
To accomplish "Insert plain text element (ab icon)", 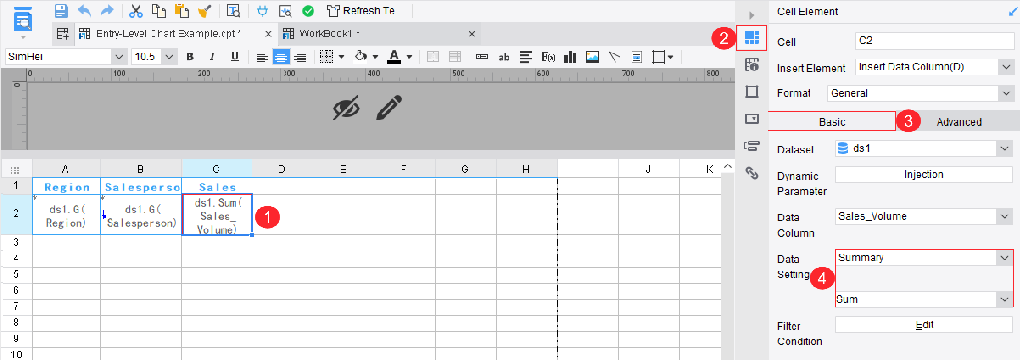I will [x=504, y=57].
